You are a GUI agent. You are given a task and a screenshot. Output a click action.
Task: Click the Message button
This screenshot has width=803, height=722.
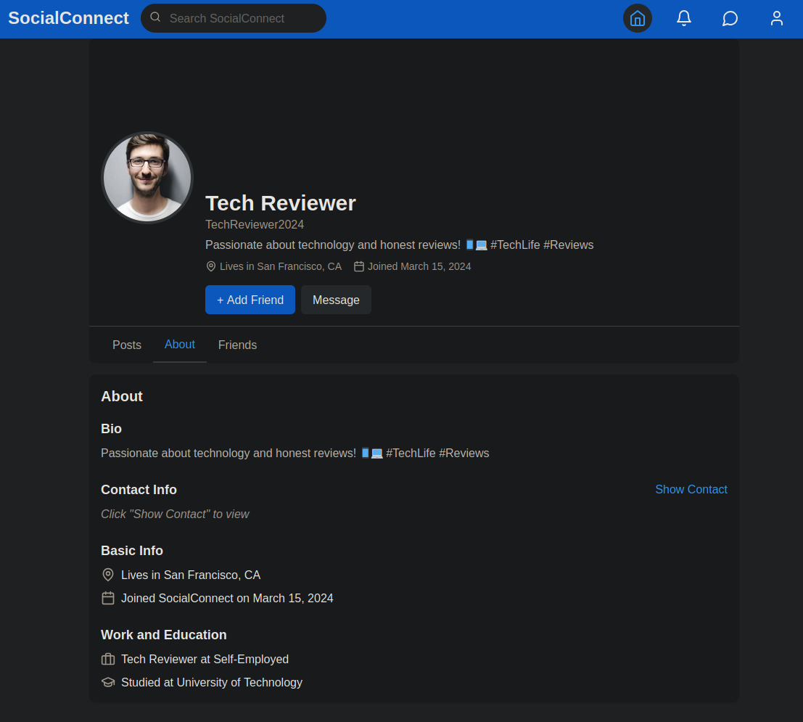pos(336,300)
